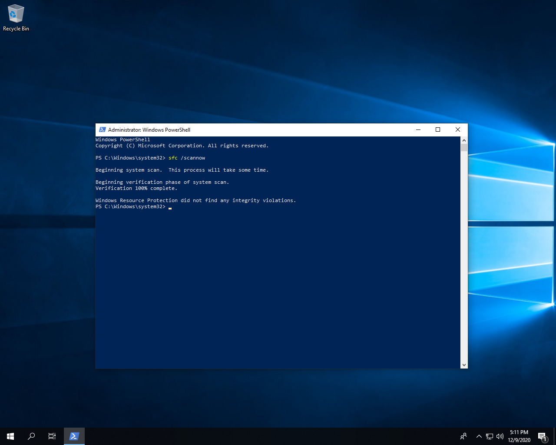The height and width of the screenshot is (445, 556).
Task: Minimize the PowerShell window
Action: pyautogui.click(x=418, y=130)
